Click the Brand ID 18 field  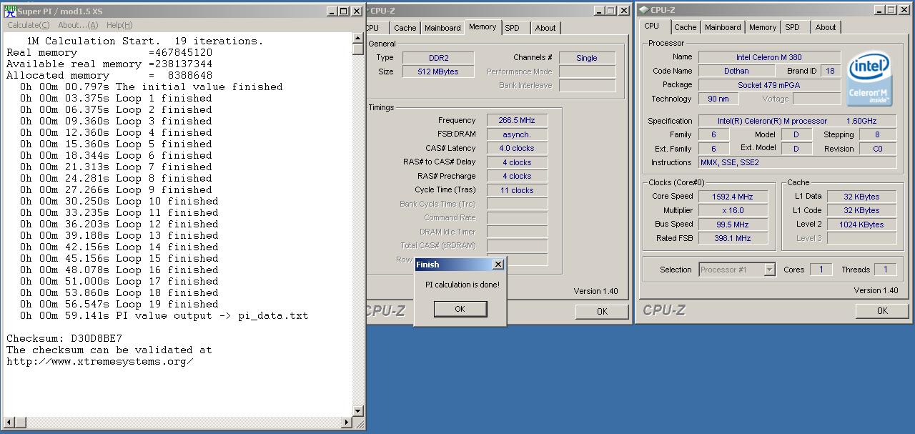click(x=830, y=71)
